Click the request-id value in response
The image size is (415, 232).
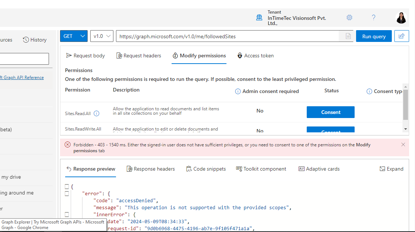(198, 229)
